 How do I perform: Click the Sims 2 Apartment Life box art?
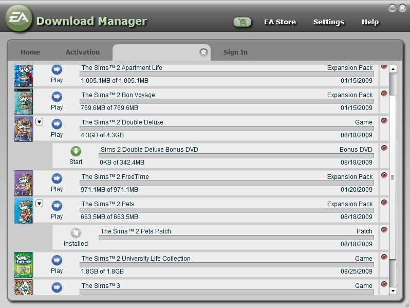(x=24, y=76)
